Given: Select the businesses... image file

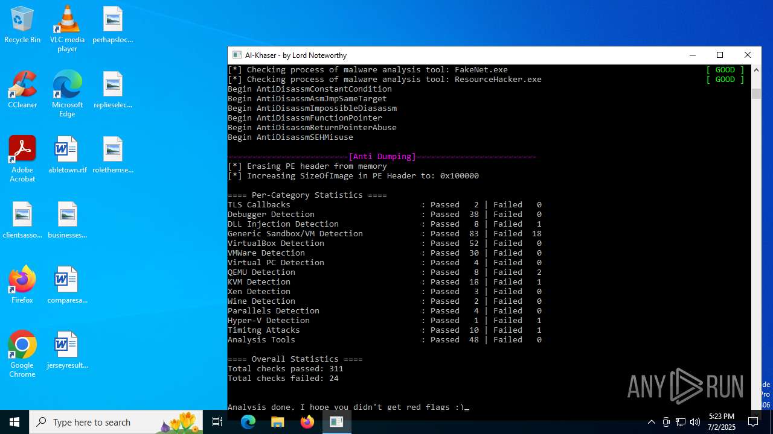Looking at the screenshot, I should [x=67, y=221].
